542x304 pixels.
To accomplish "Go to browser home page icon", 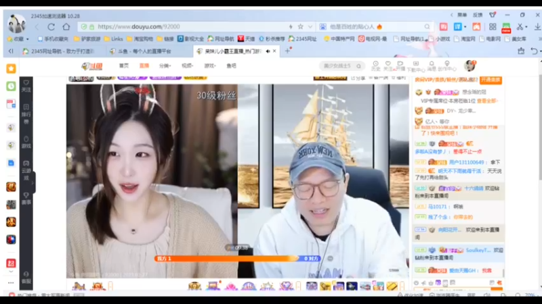I will point(66,26).
